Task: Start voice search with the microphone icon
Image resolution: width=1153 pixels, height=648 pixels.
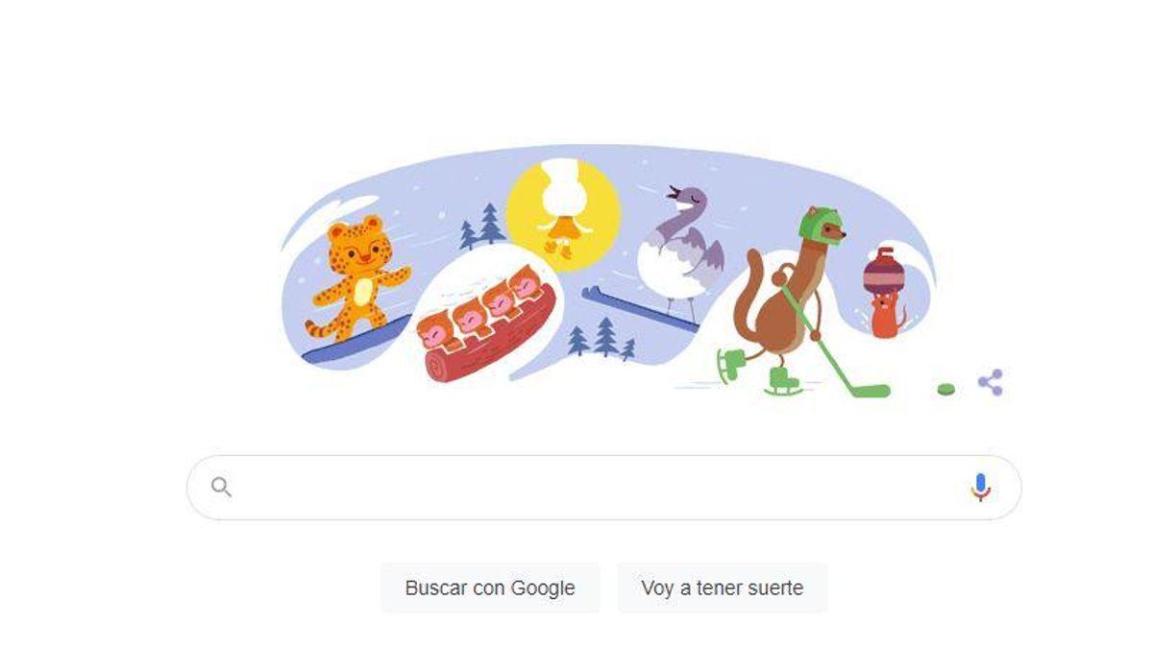Action: (x=979, y=488)
